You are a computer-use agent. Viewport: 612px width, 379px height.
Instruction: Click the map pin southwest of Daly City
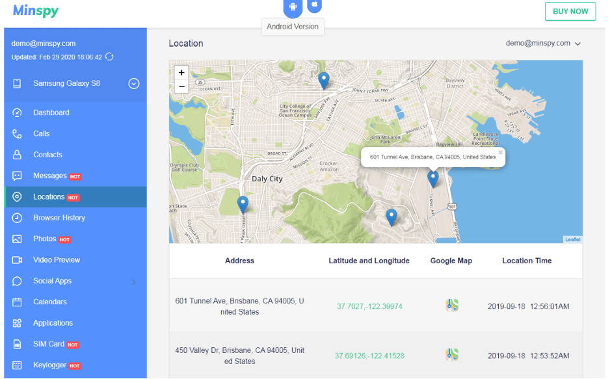click(243, 204)
